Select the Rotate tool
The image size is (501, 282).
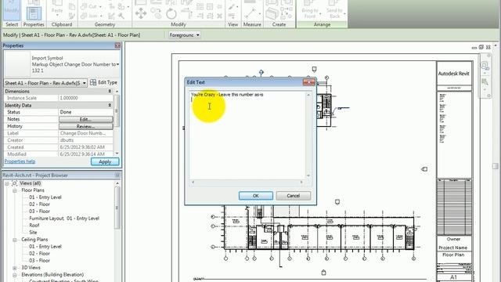tap(171, 14)
